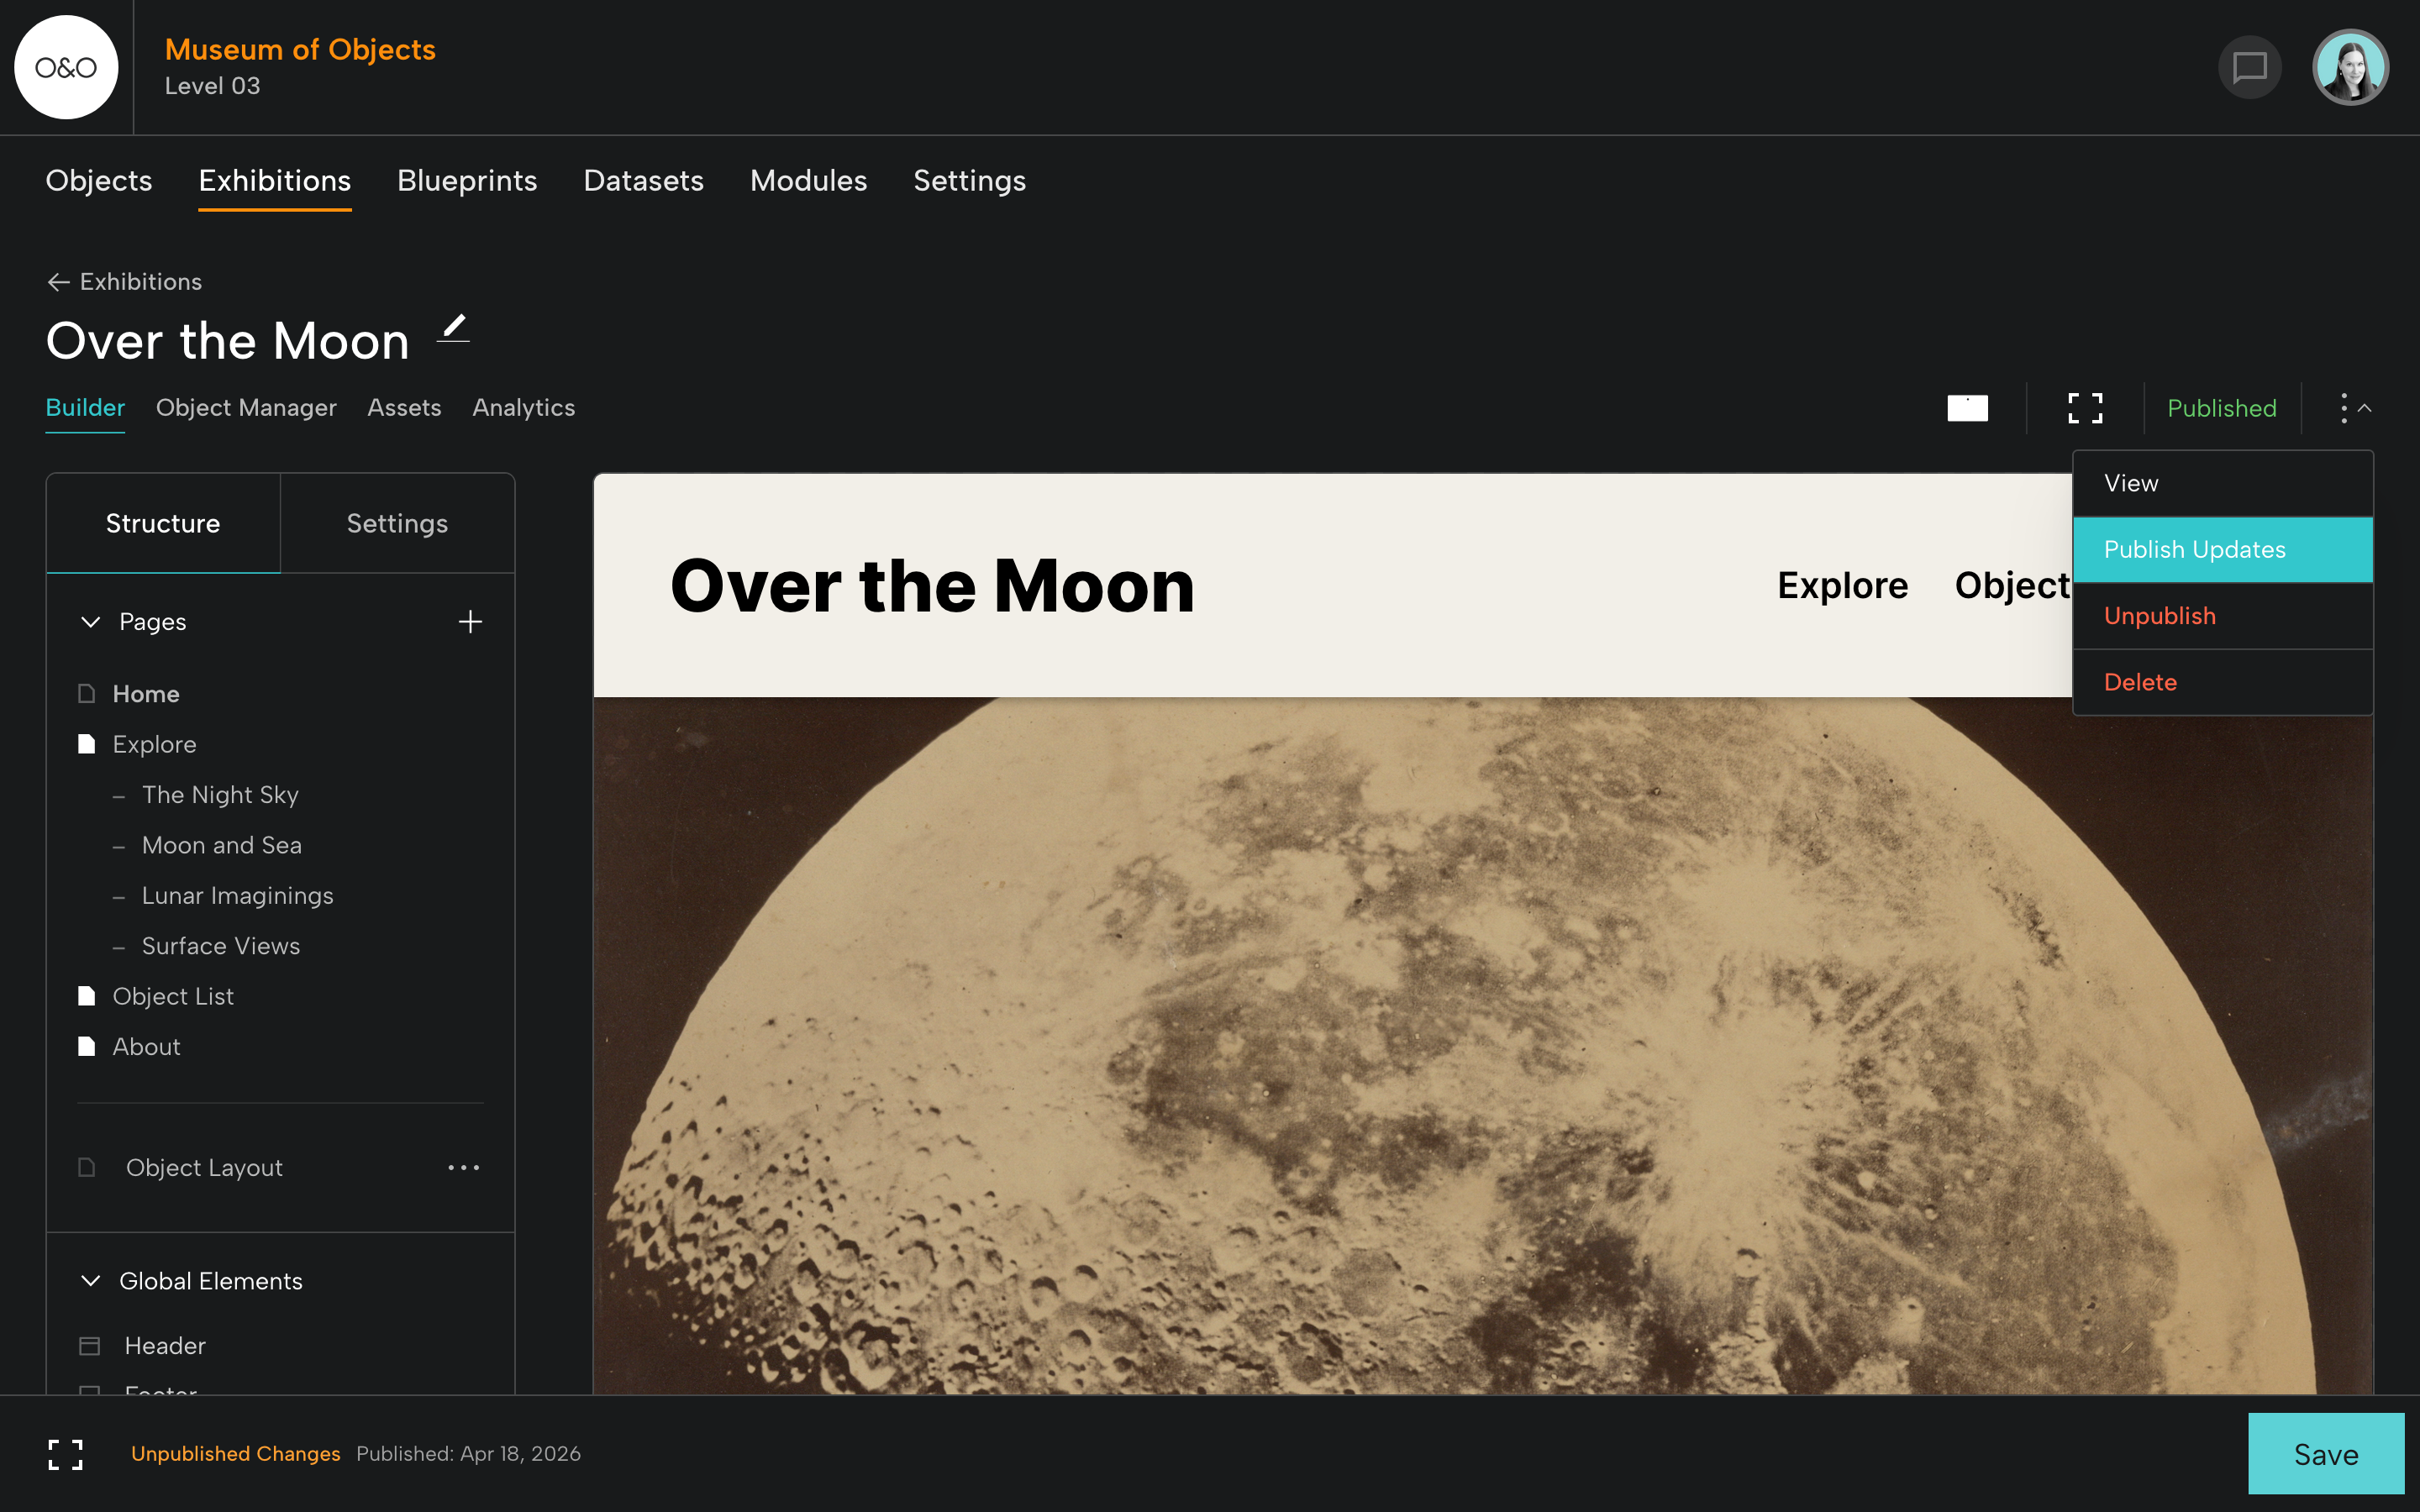Viewport: 2420px width, 1512px height.
Task: Click the Published: Apr 18, 2026 text
Action: pos(468,1454)
